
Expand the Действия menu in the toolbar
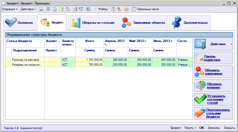[x=28, y=9]
